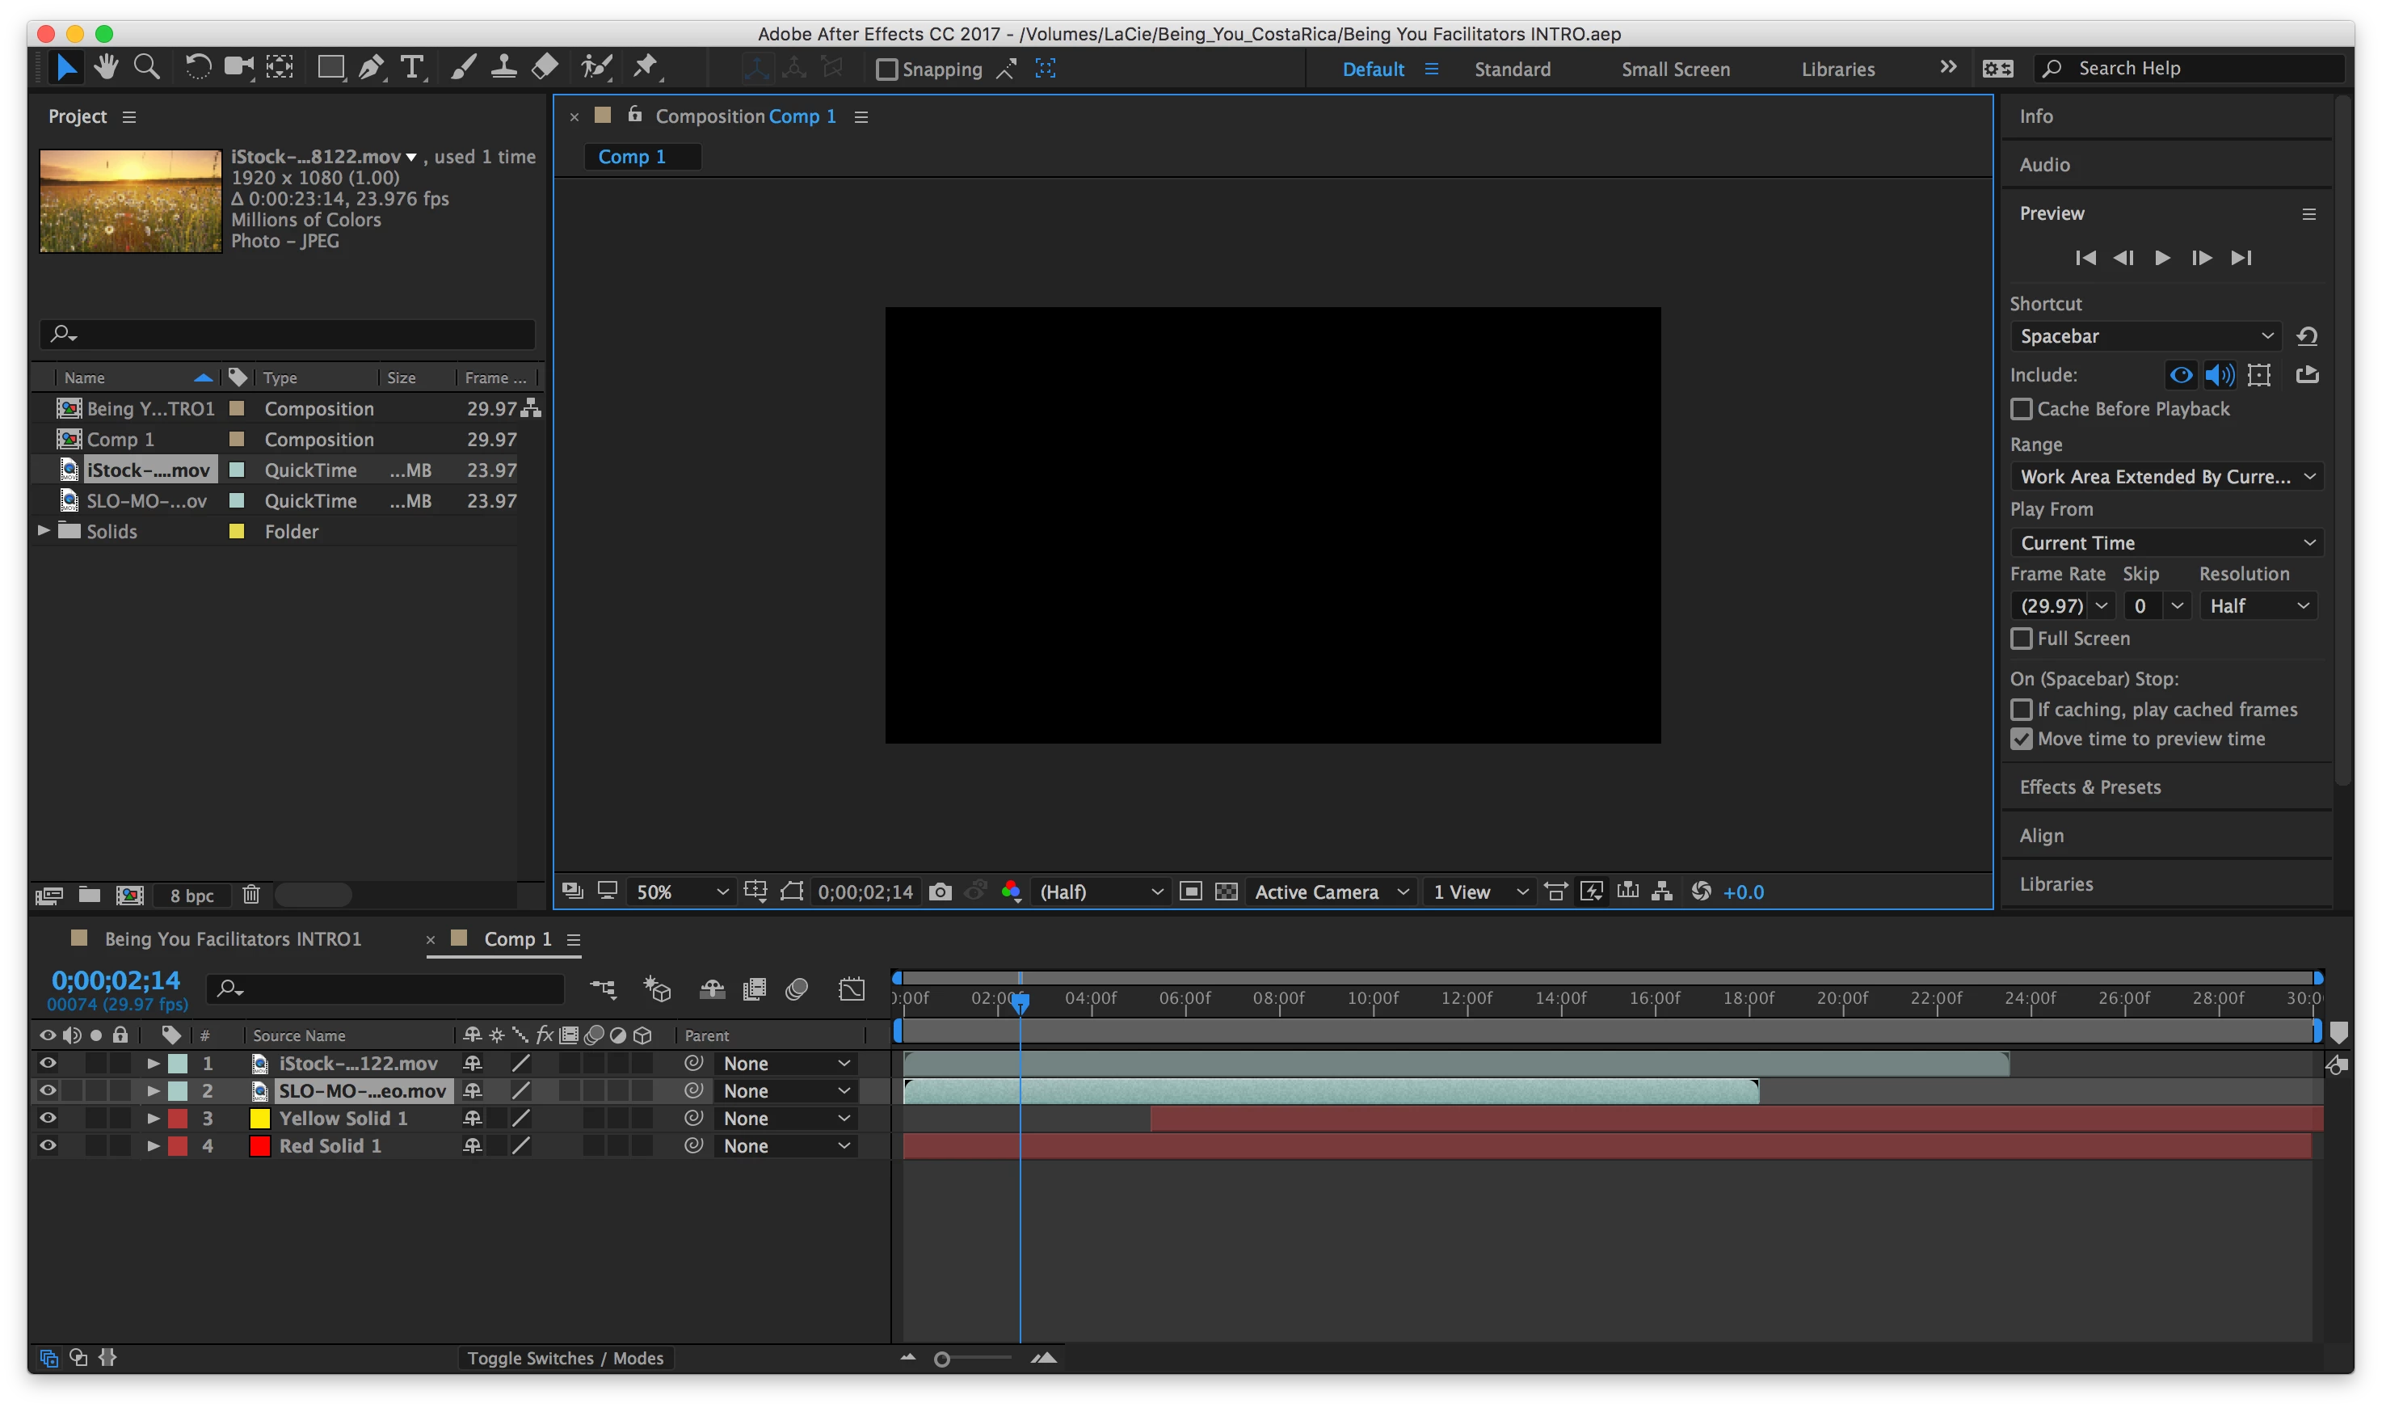Open the Play From Current Time dropdown

[2167, 542]
